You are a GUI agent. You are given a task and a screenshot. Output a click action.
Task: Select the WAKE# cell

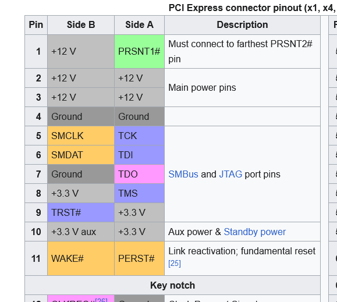pyautogui.click(x=81, y=258)
